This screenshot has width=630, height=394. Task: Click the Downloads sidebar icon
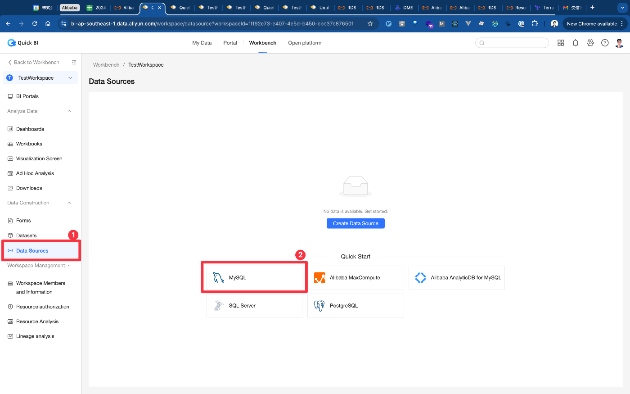10,188
